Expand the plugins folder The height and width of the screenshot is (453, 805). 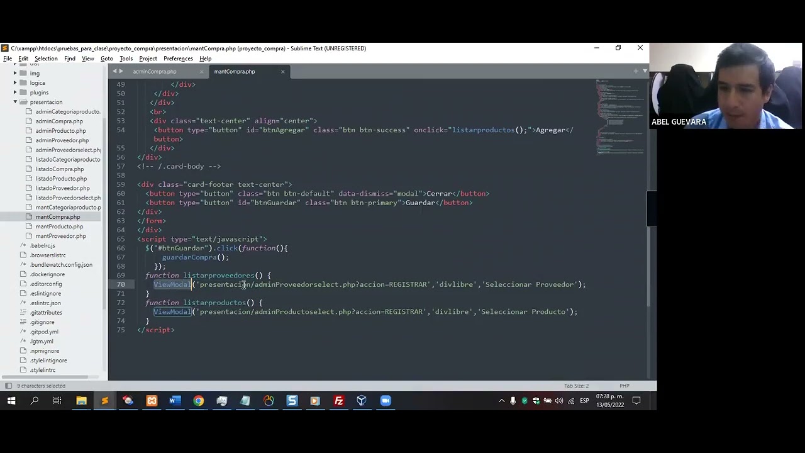pyautogui.click(x=15, y=92)
